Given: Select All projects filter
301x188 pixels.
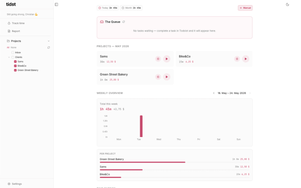Looking at the screenshot, I should 8,47.
